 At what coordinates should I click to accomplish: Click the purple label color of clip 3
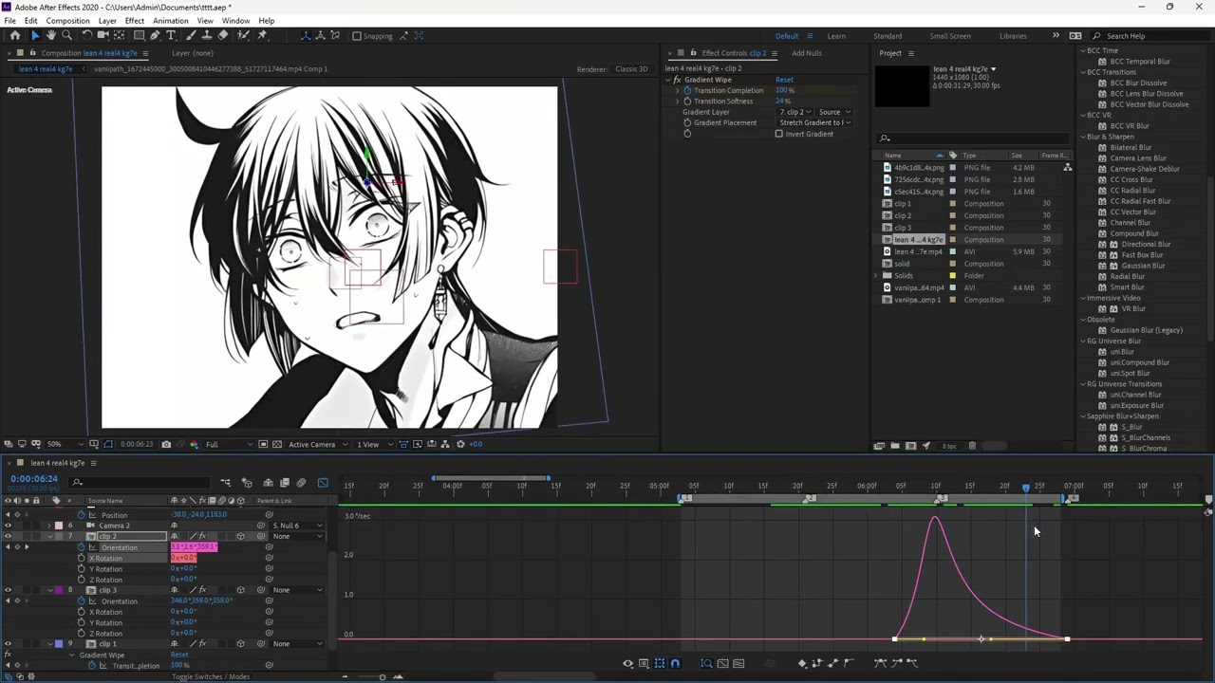(58, 590)
